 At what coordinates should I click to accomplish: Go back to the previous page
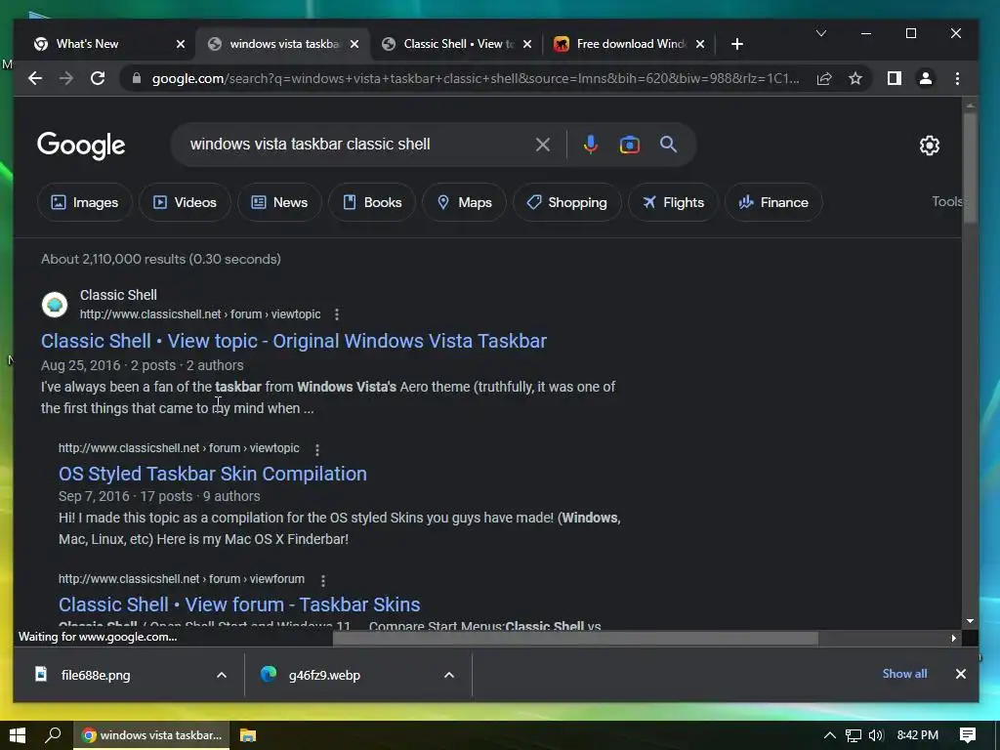(x=35, y=78)
